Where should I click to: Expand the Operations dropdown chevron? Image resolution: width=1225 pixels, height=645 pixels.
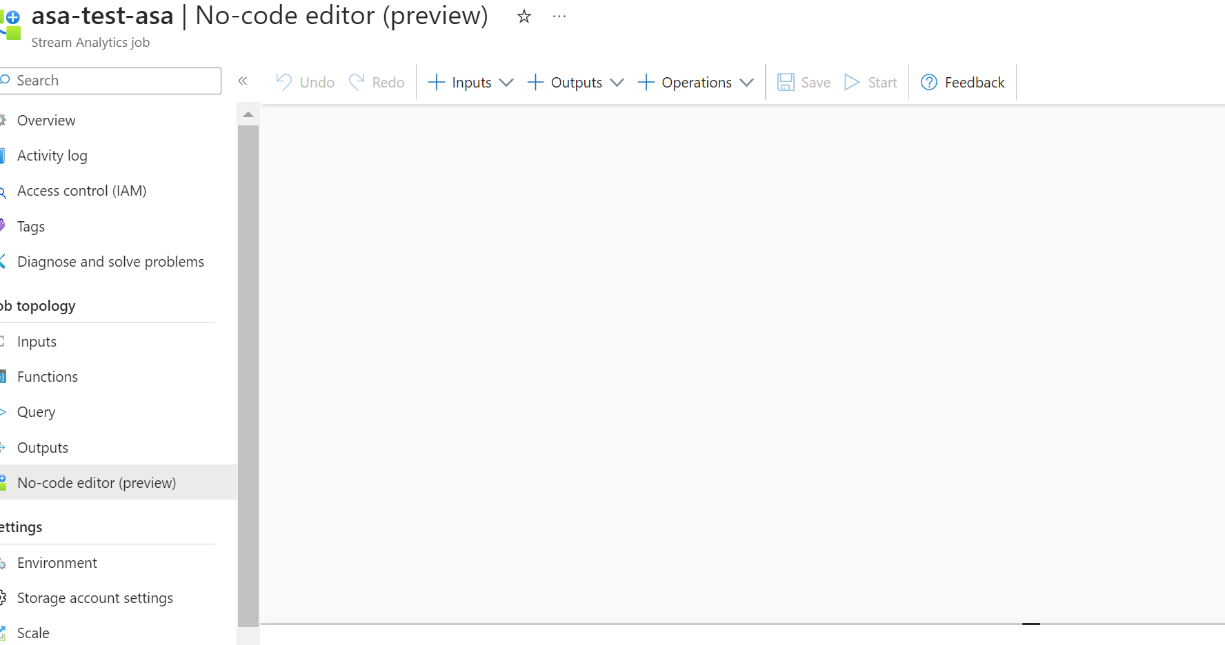point(746,83)
